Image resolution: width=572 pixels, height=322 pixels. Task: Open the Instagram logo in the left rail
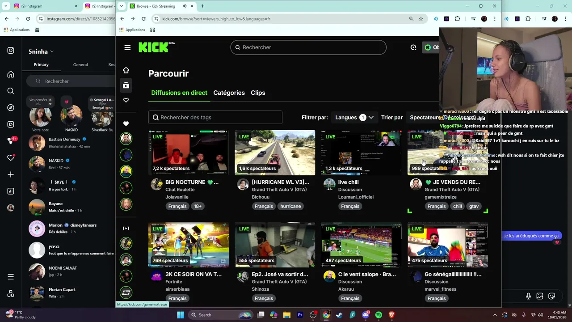click(11, 51)
